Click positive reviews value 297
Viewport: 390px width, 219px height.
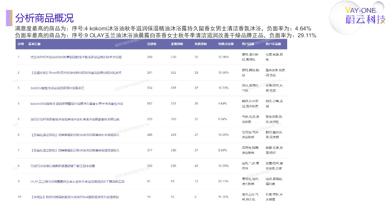click(x=173, y=88)
